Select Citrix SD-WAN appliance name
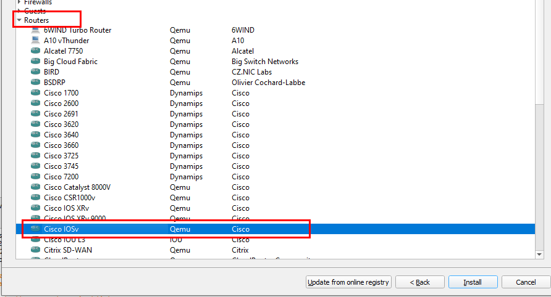The image size is (551, 297). pos(68,250)
